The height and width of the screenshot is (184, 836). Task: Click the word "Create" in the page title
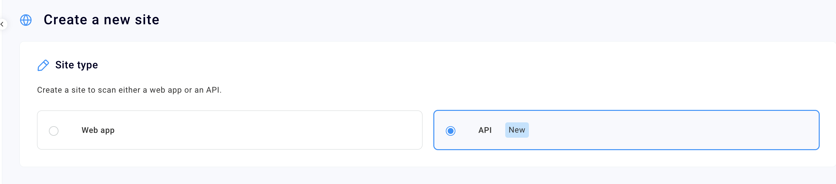tap(66, 20)
